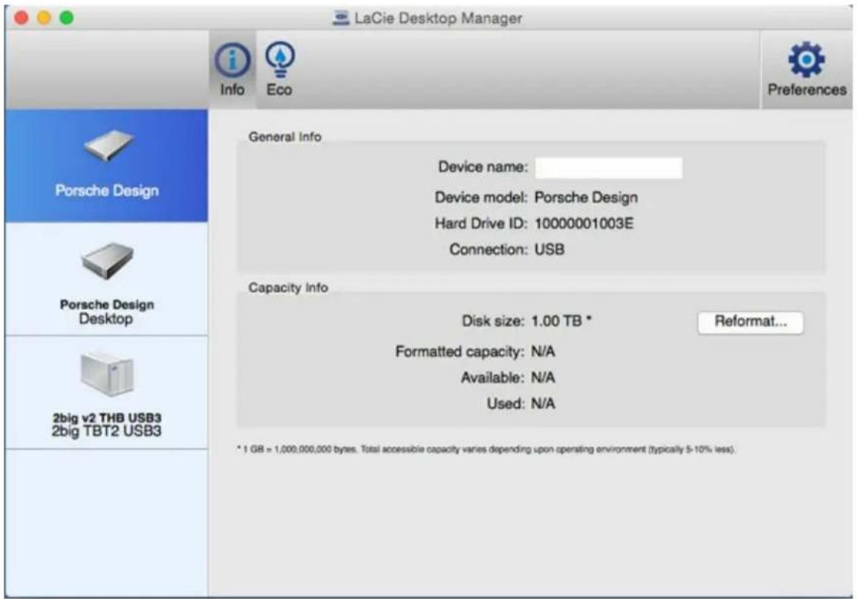Select Porsche Design Desktop drive

pos(107,279)
